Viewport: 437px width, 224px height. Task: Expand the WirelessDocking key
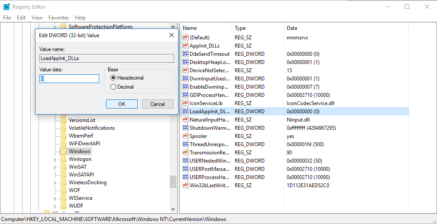(55, 183)
